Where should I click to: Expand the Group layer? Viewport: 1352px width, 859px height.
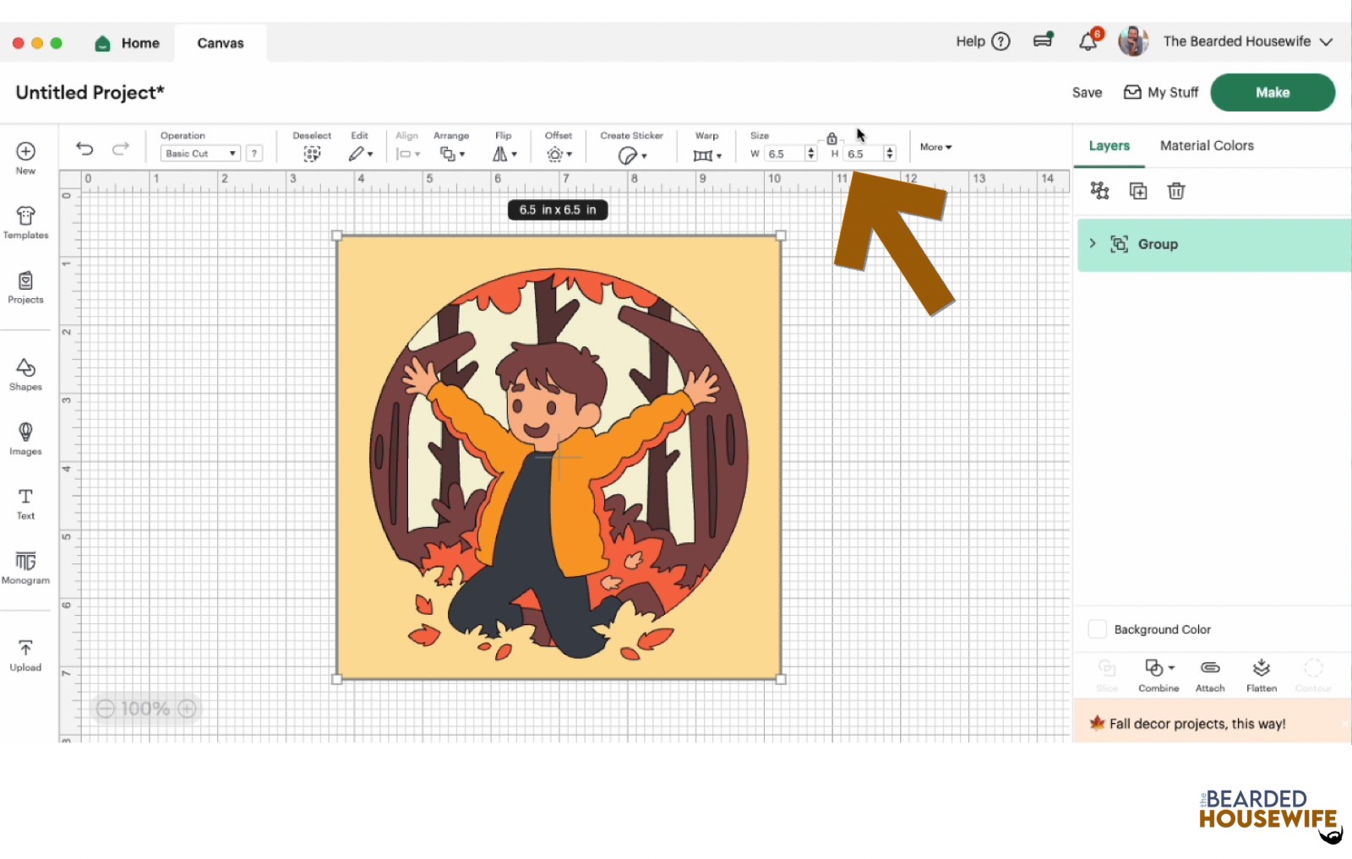pyautogui.click(x=1093, y=244)
